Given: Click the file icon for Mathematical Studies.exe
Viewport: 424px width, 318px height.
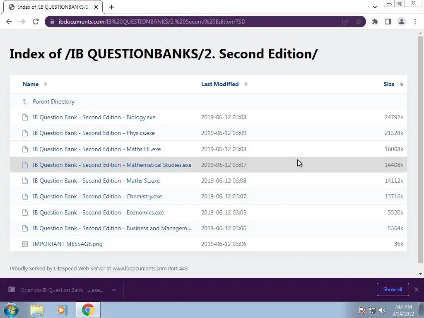Looking at the screenshot, I should coord(25,165).
